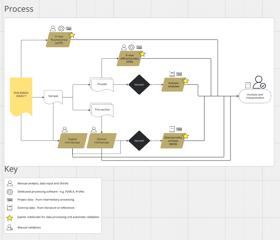Viewport: 280px width, 240px height.
Task: Select the X-rays fluorescence (pXRF) shape
Action: (59, 40)
